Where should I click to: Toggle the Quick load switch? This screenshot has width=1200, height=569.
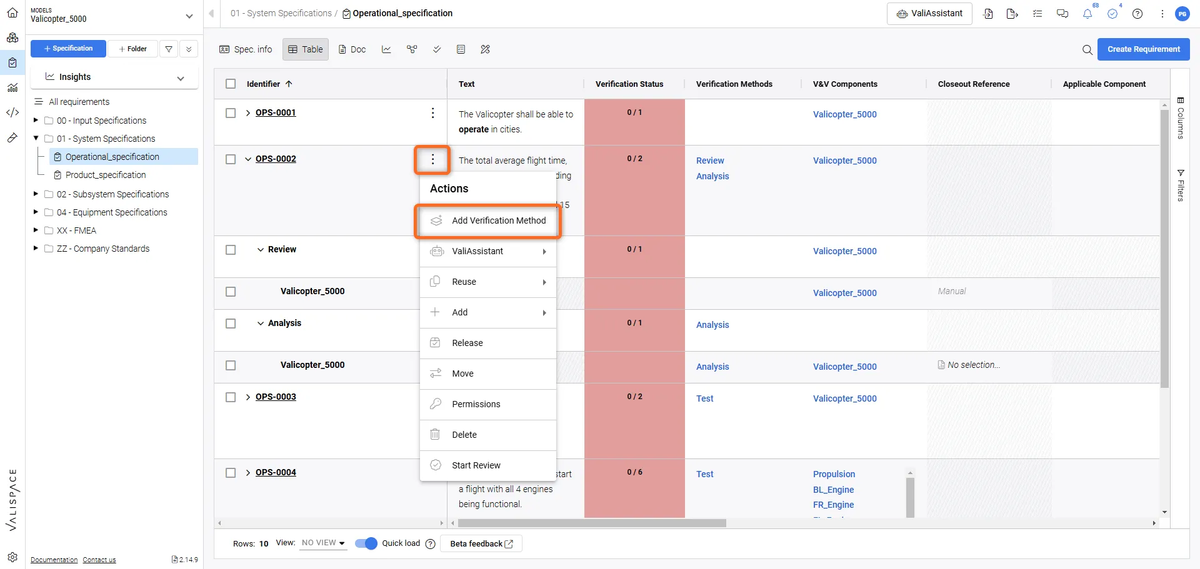tap(366, 543)
